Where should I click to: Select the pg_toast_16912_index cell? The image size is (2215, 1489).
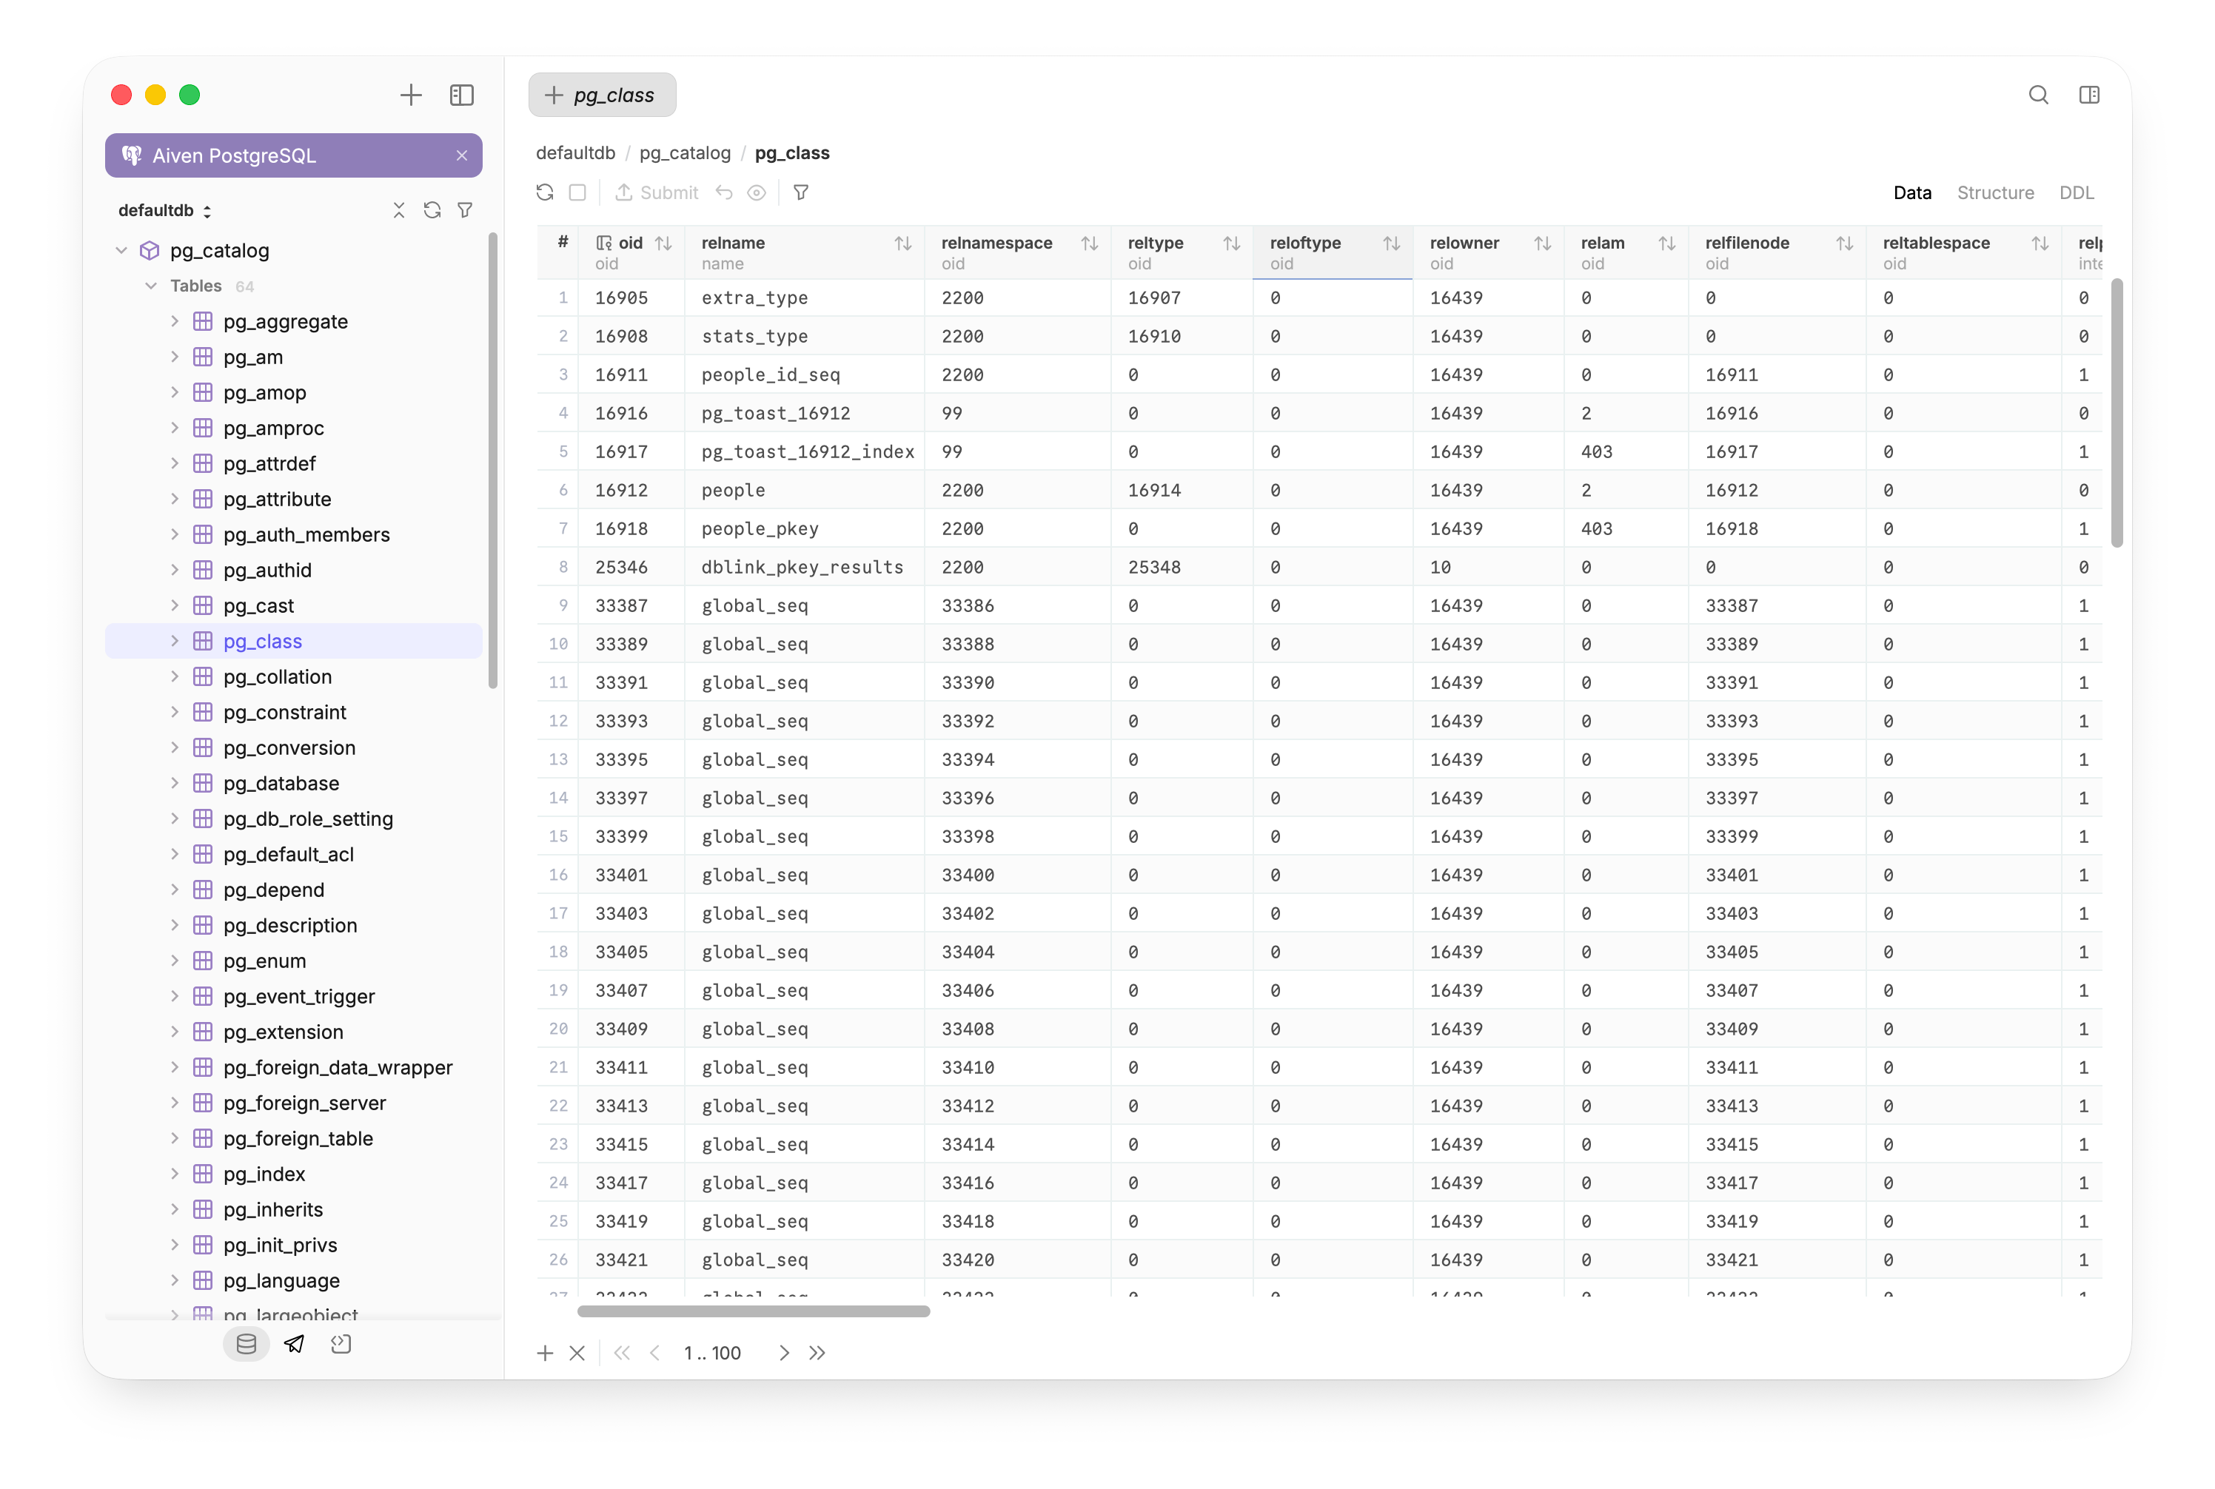805,452
